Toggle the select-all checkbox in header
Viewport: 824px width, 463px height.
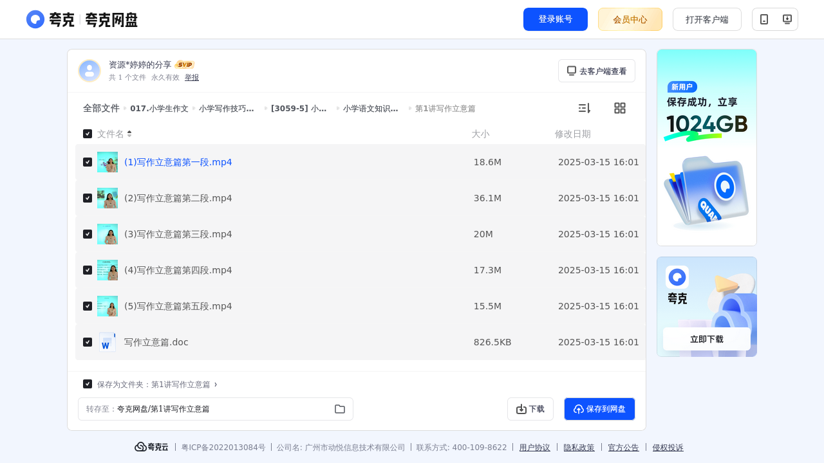(x=88, y=134)
